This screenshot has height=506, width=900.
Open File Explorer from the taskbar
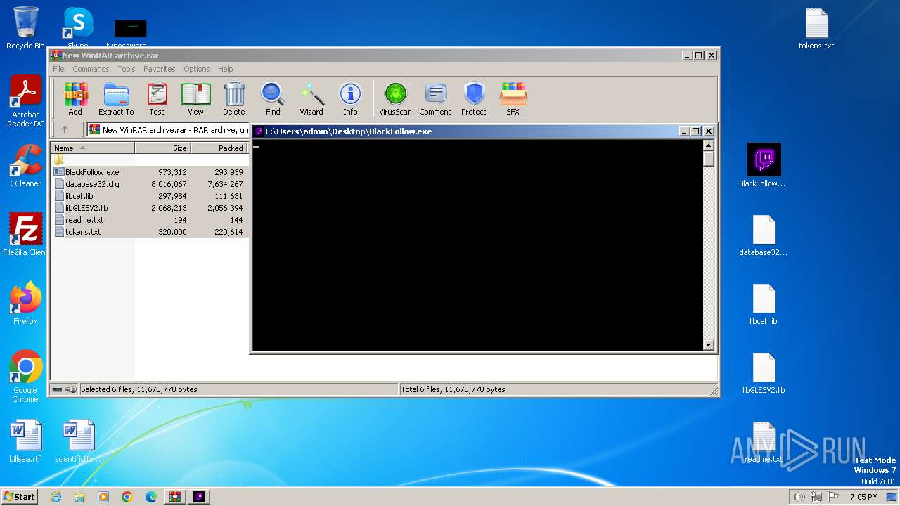pyautogui.click(x=79, y=497)
